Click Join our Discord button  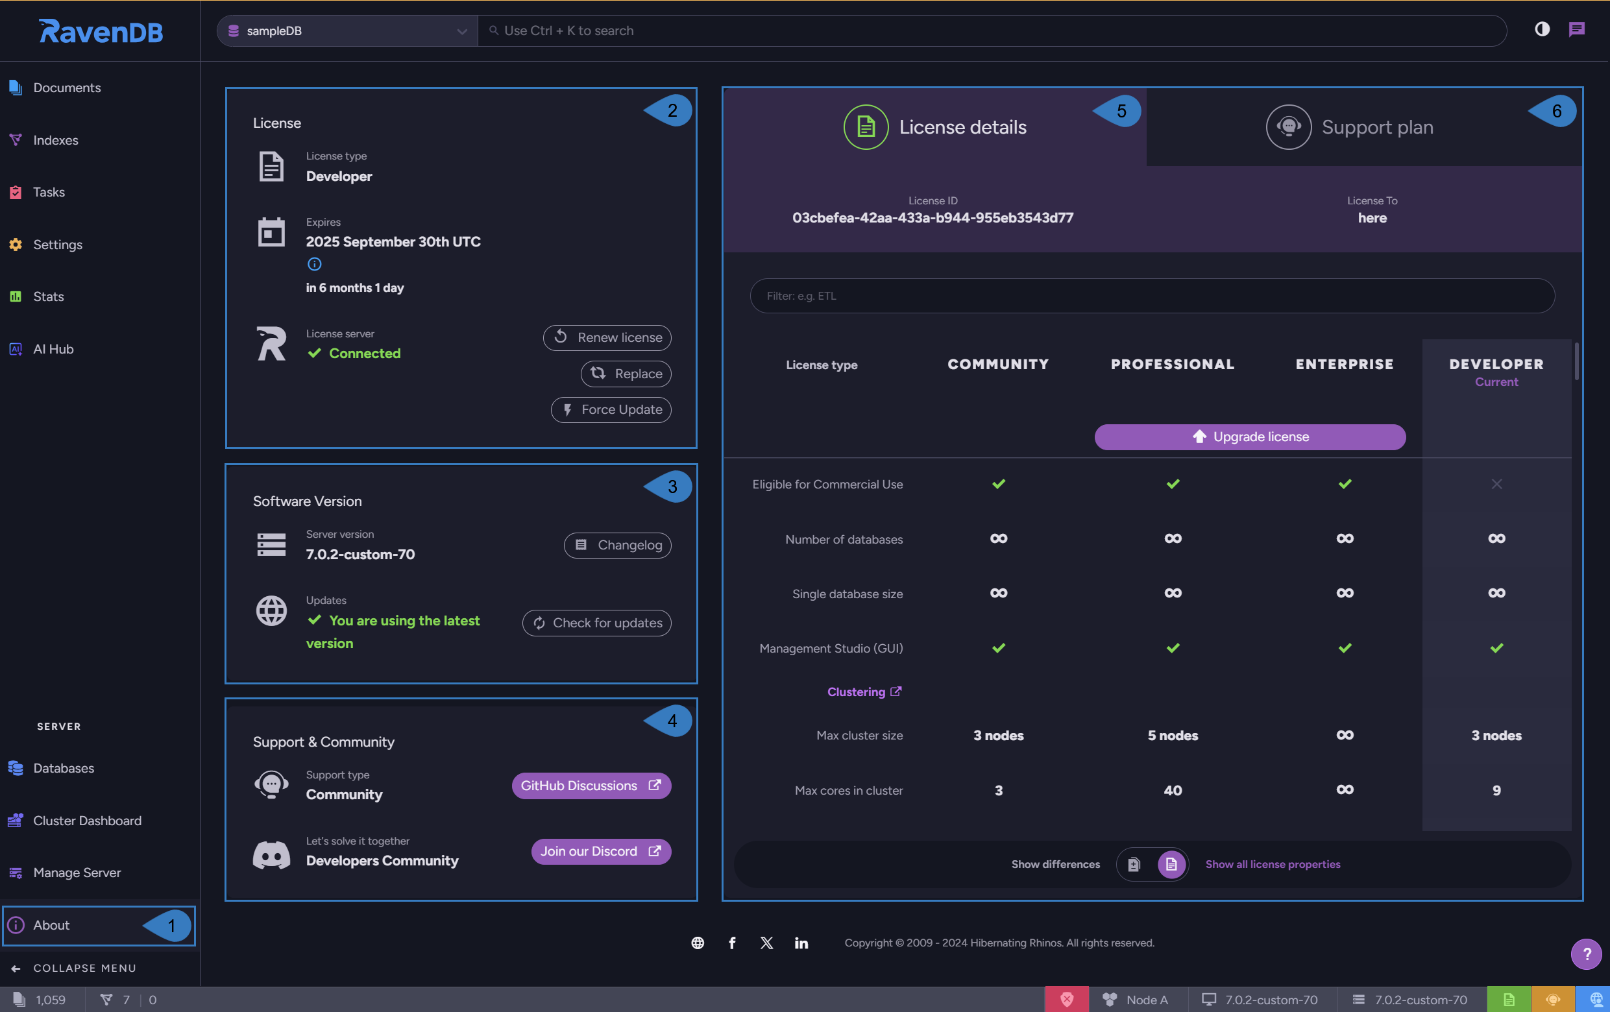click(601, 850)
